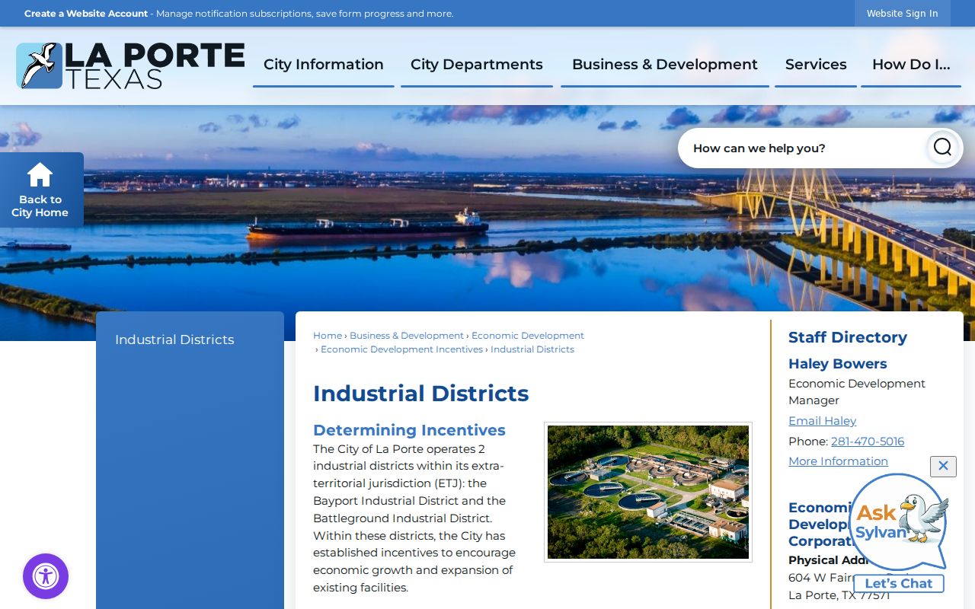Open the City Departments menu
The height and width of the screenshot is (609, 975).
coord(477,65)
